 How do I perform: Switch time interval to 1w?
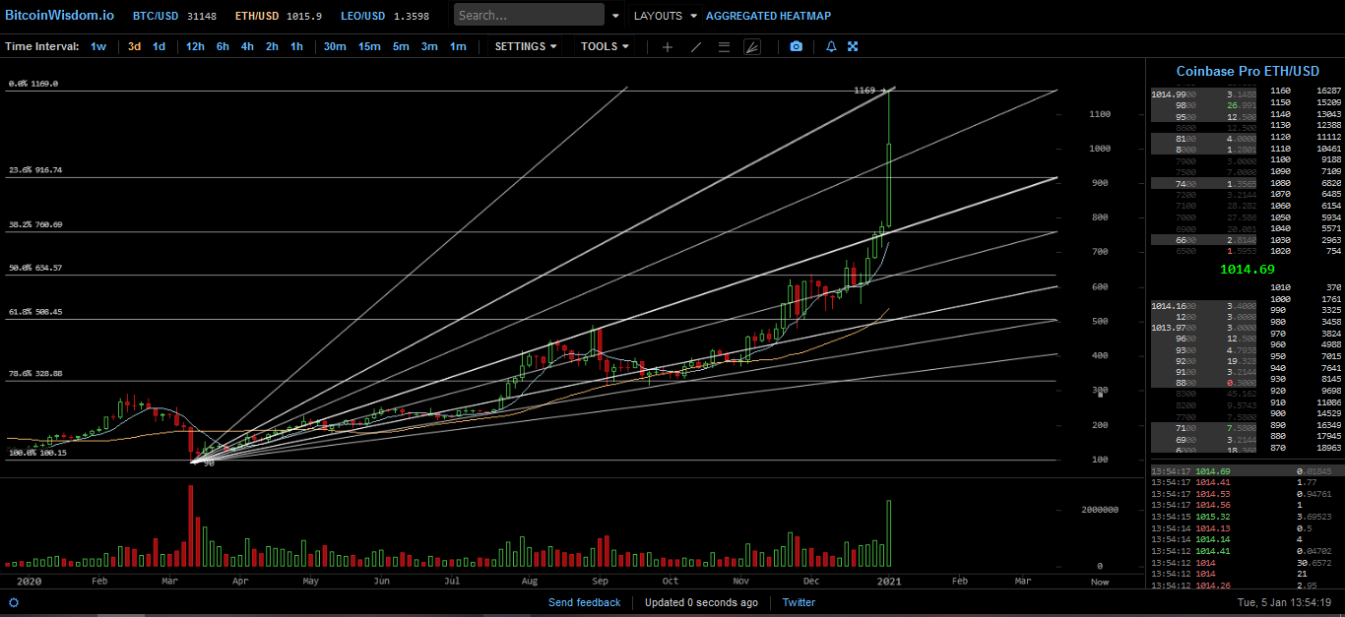click(98, 46)
